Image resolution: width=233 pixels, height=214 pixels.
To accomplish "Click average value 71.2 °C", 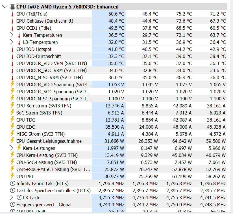I will pyautogui.click(x=218, y=14).
